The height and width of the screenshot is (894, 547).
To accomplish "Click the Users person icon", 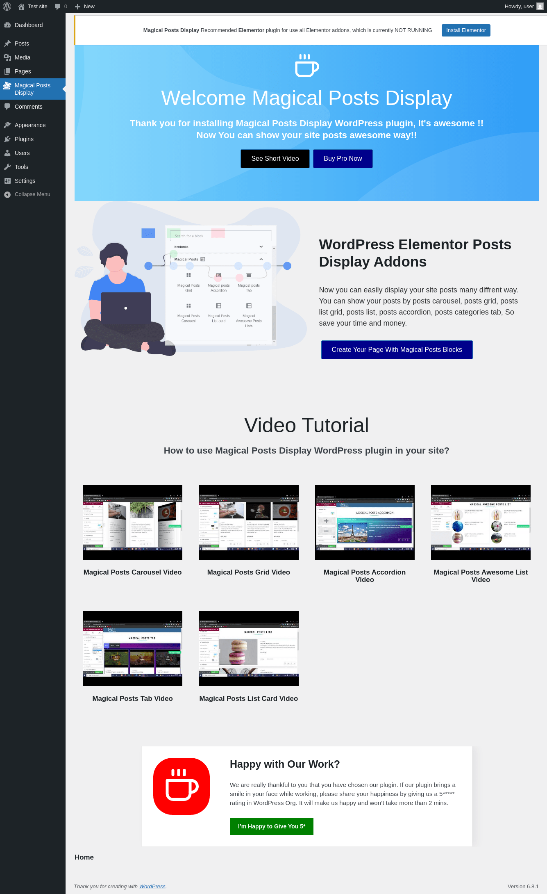I will point(7,153).
